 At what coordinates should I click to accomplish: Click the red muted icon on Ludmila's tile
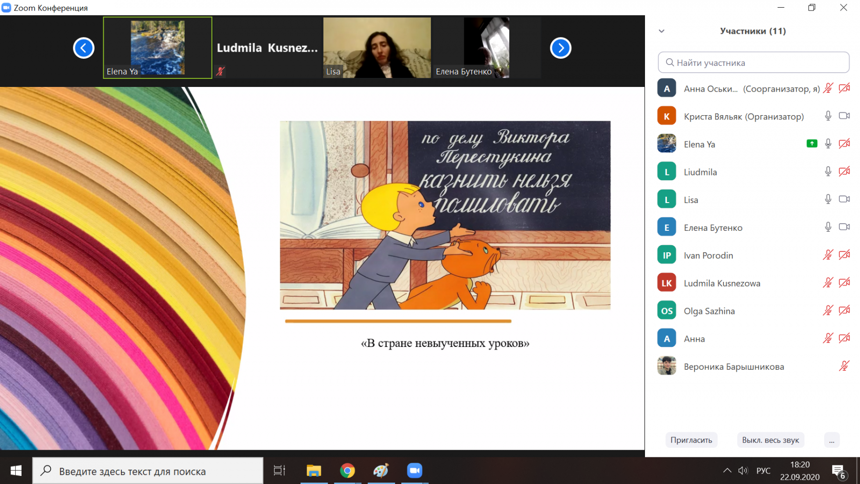(220, 71)
